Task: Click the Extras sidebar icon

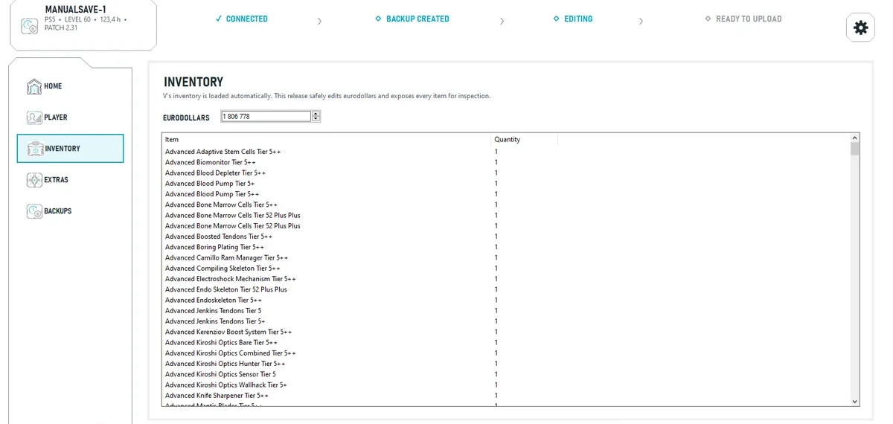Action: 34,180
